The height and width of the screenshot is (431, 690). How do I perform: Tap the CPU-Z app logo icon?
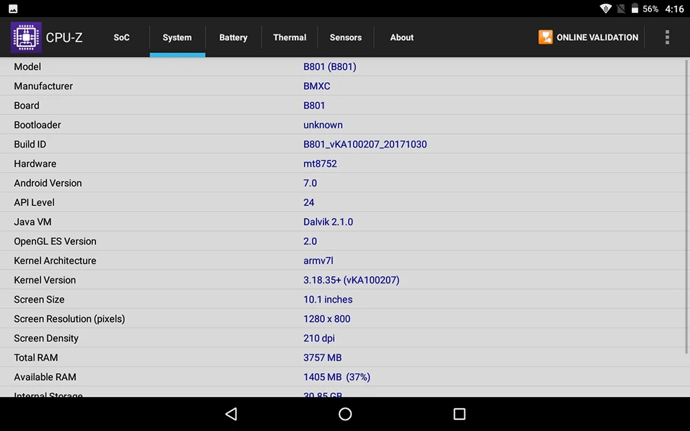(x=26, y=37)
